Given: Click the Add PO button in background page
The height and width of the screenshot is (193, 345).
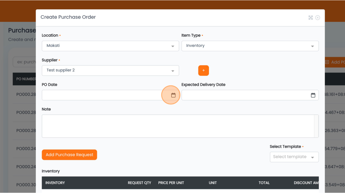Looking at the screenshot, I should (335, 62).
